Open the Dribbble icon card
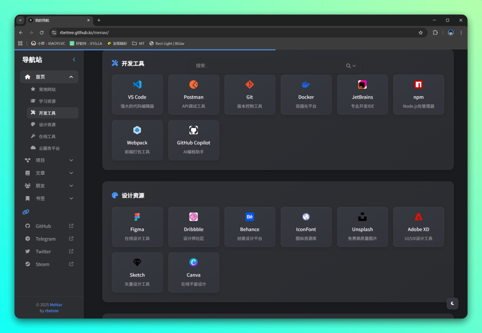Screen dimensions: 482x333 [193, 226]
